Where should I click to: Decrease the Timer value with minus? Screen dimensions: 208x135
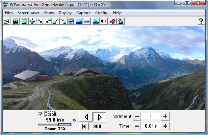coord(136,126)
